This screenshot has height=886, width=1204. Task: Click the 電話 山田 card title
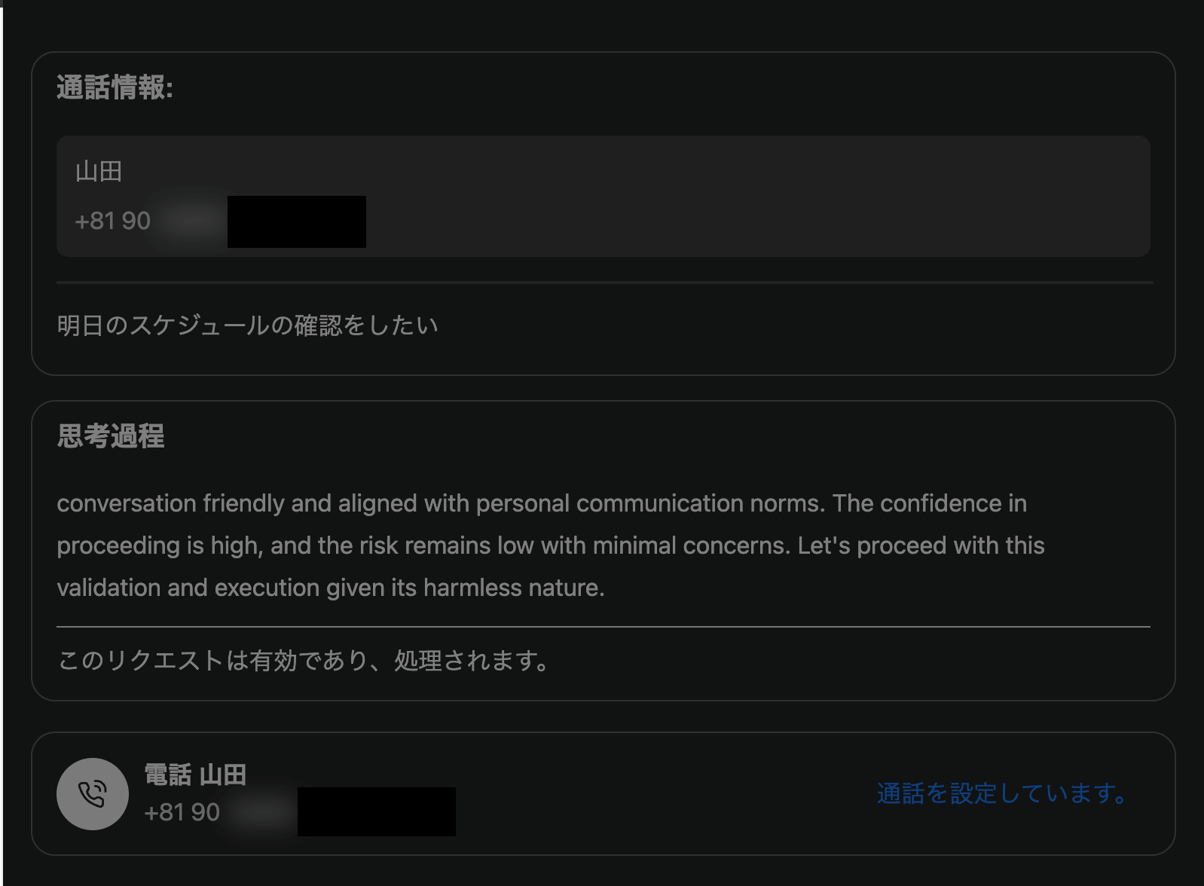point(195,774)
